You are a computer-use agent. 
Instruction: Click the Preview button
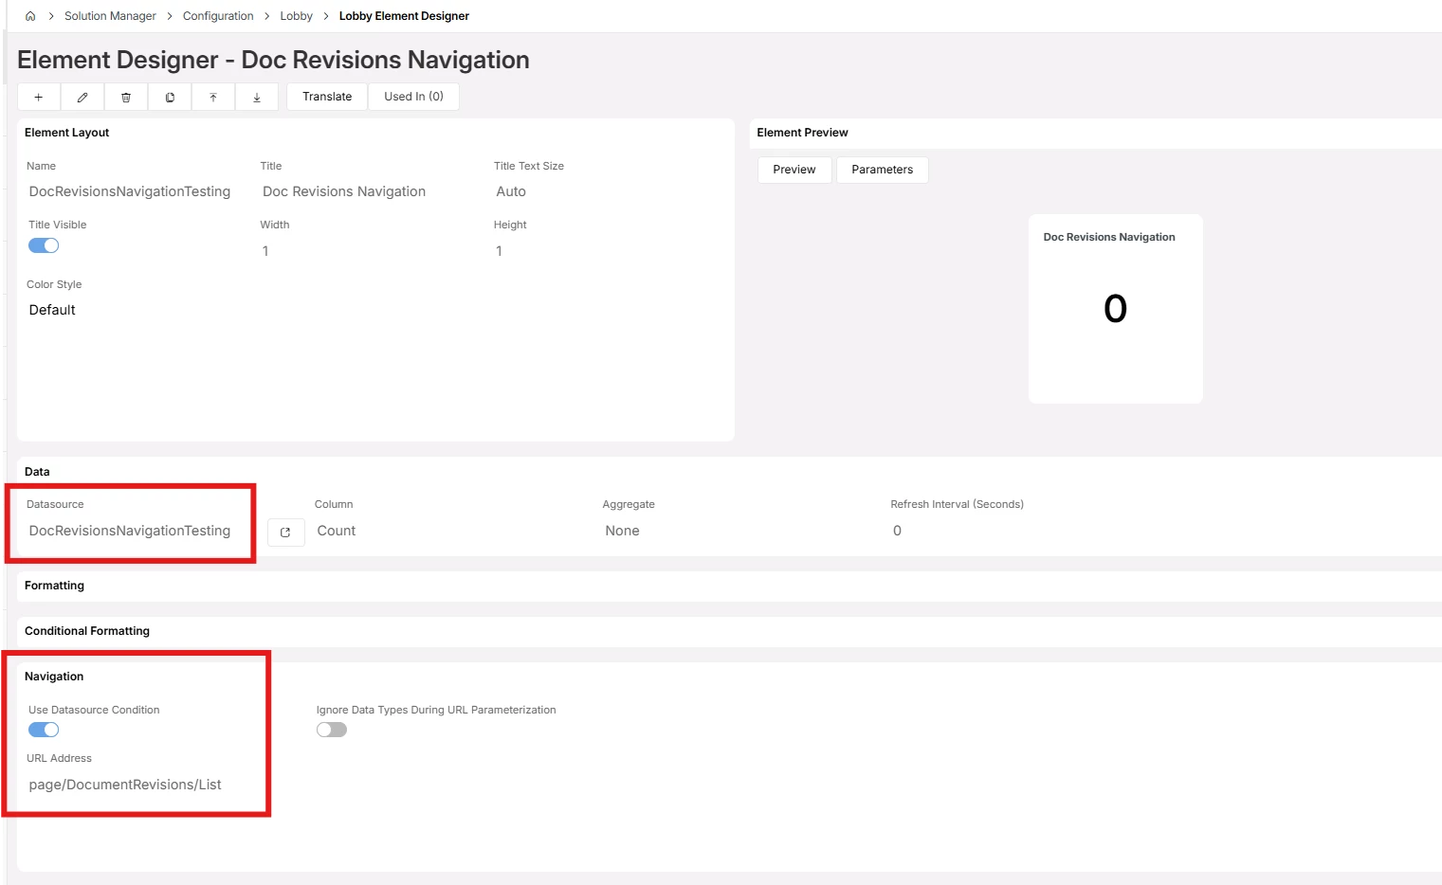(x=794, y=170)
